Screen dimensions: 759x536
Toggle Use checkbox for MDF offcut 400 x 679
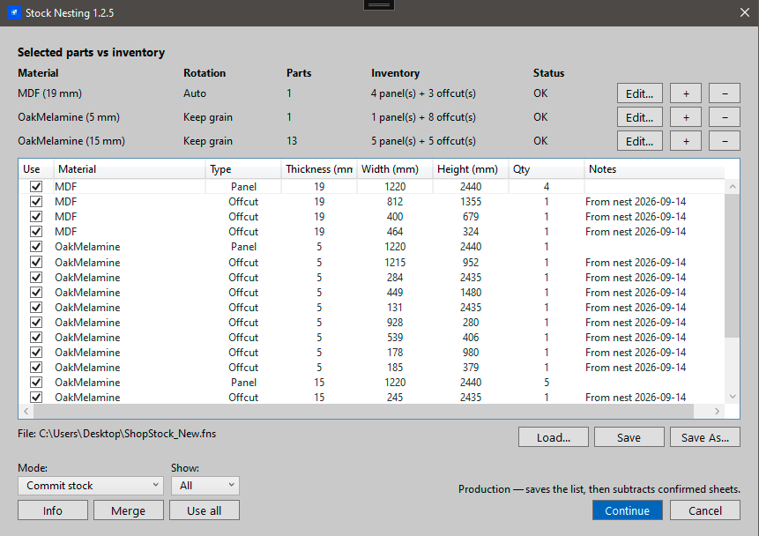(x=36, y=217)
